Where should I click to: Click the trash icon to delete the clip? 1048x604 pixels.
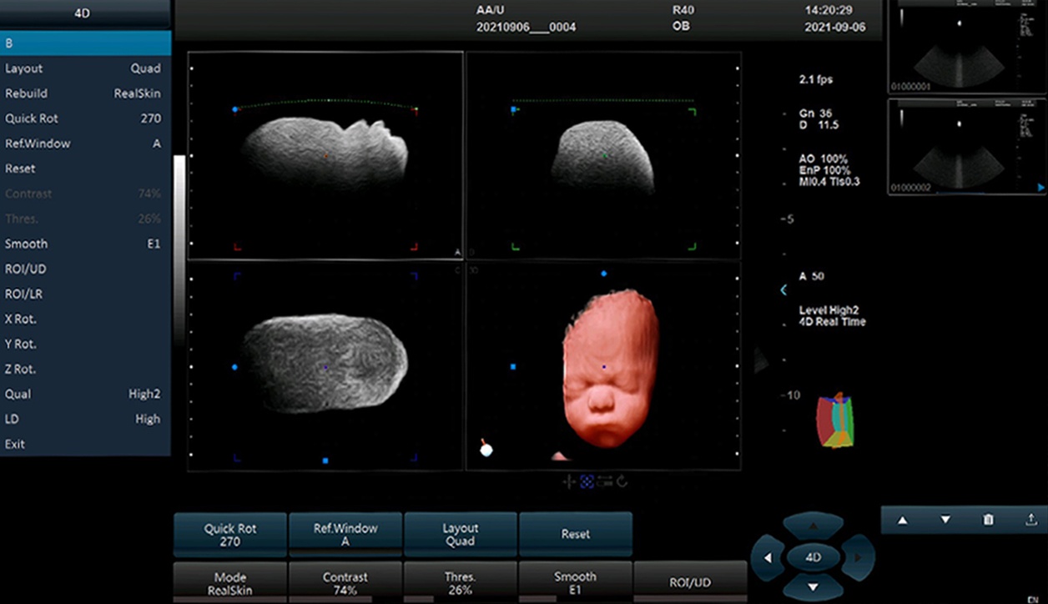pos(988,520)
